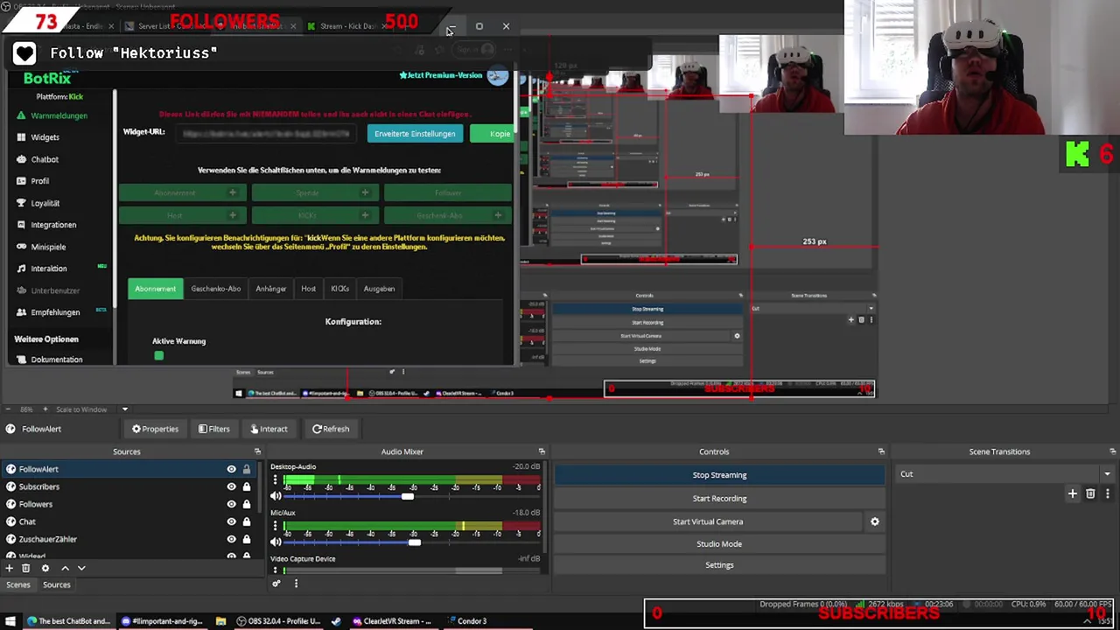This screenshot has height=630, width=1120.
Task: Hide the Chat source
Action: click(x=231, y=521)
